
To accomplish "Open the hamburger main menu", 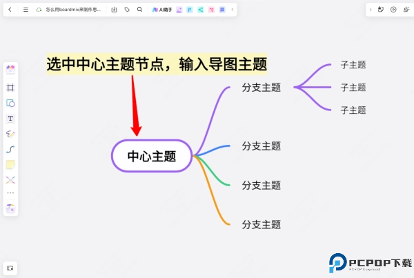I will coord(26,10).
